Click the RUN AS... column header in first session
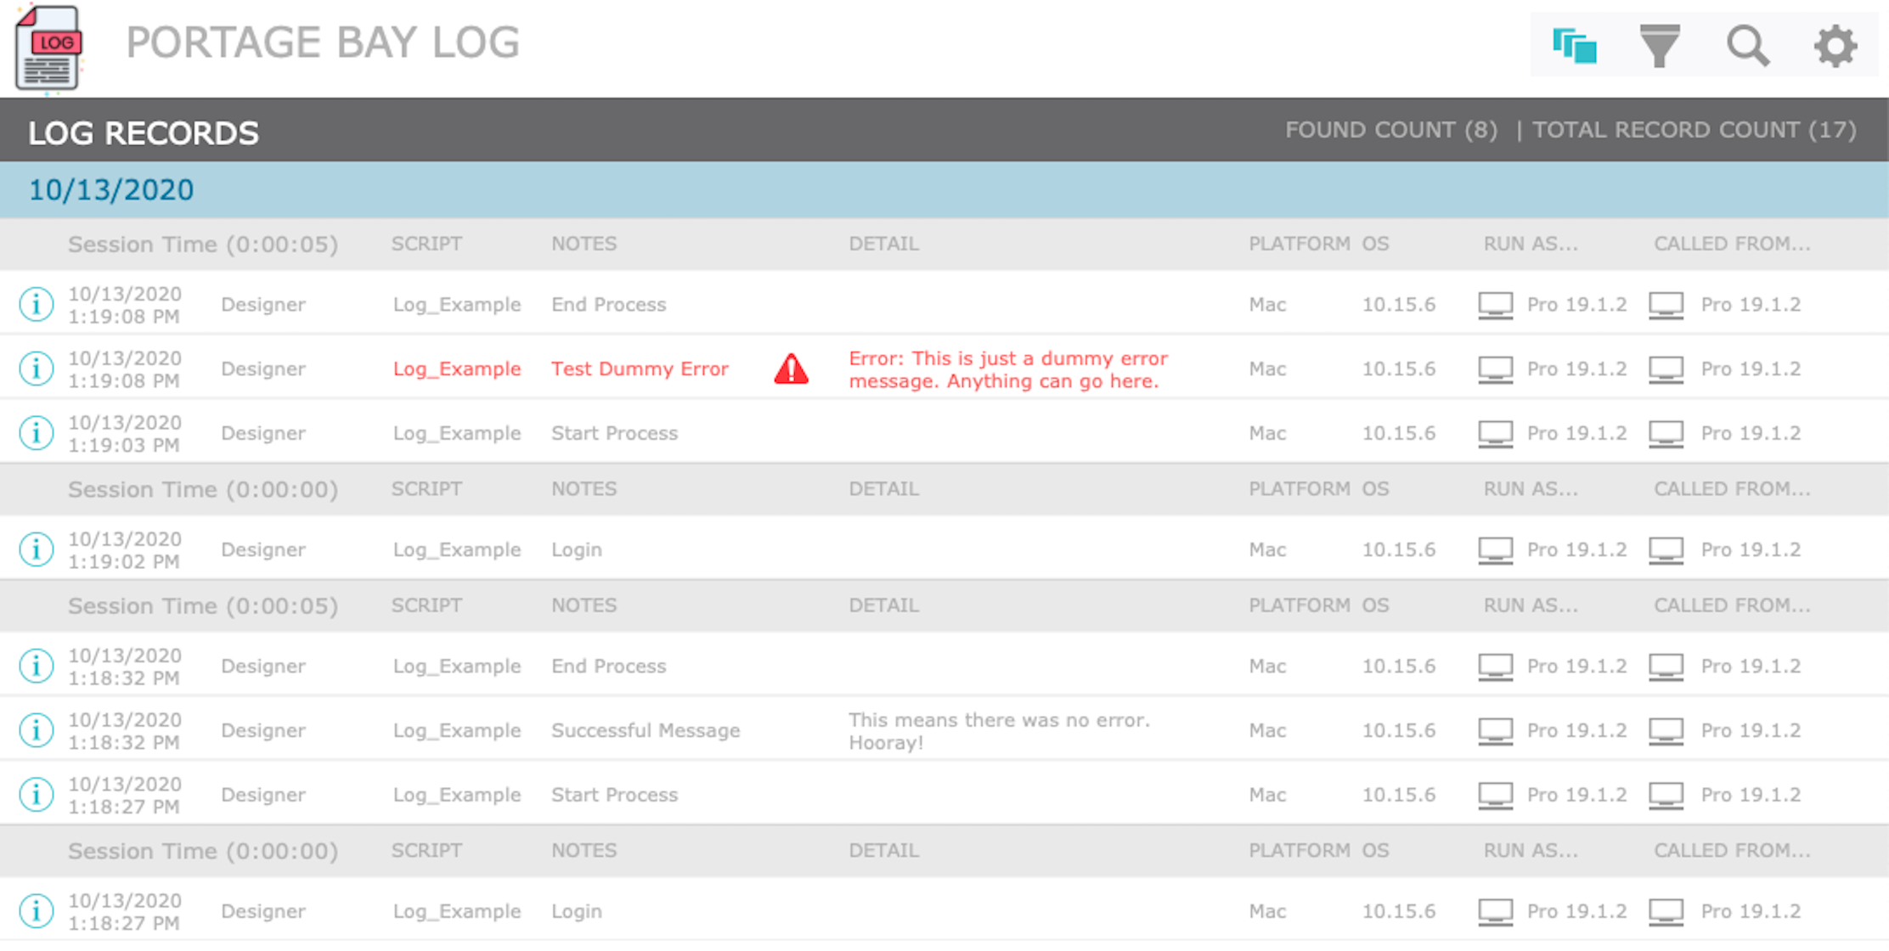 tap(1531, 244)
